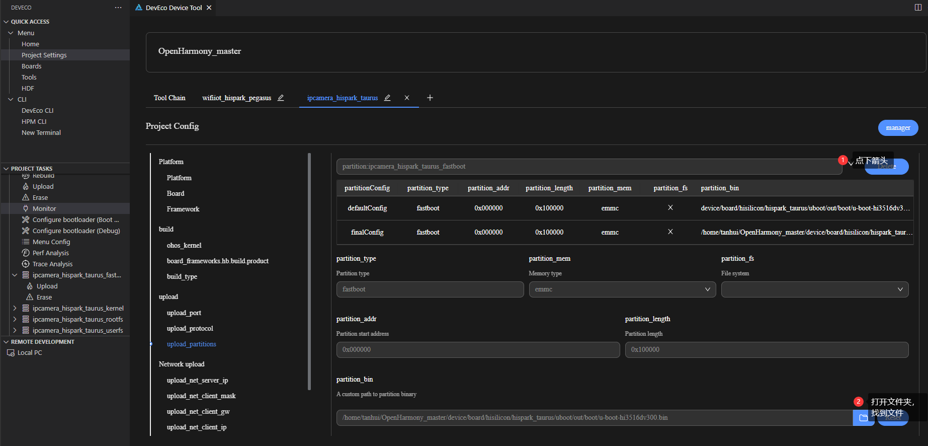The height and width of the screenshot is (446, 928).
Task: Click the Partition length input field
Action: click(x=767, y=350)
